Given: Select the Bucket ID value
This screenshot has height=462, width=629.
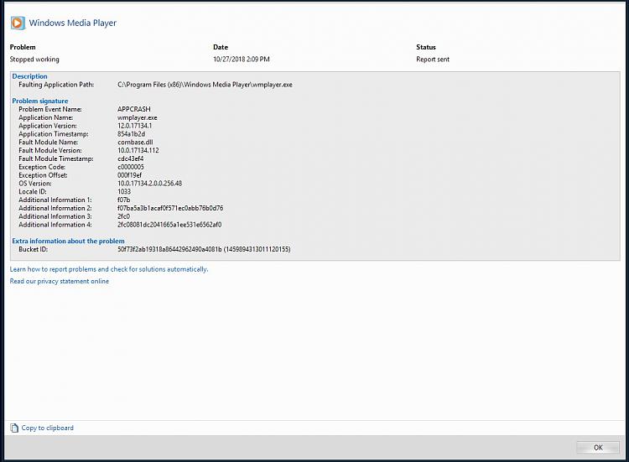Looking at the screenshot, I should pyautogui.click(x=204, y=249).
